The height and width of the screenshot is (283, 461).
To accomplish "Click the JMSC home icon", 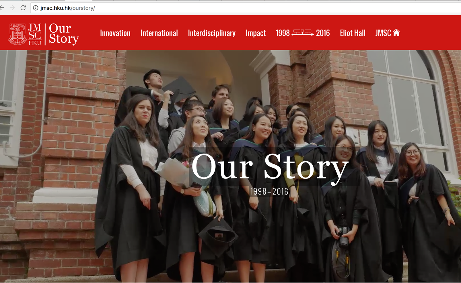I will click(x=396, y=33).
